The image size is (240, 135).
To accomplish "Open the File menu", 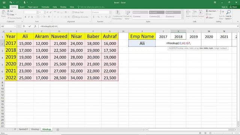I will pyautogui.click(x=4, y=7).
